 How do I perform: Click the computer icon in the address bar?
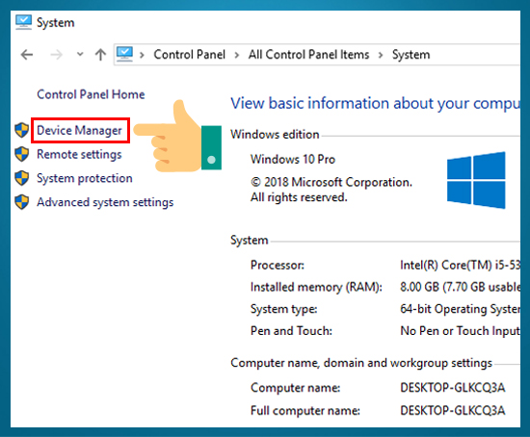pos(124,54)
